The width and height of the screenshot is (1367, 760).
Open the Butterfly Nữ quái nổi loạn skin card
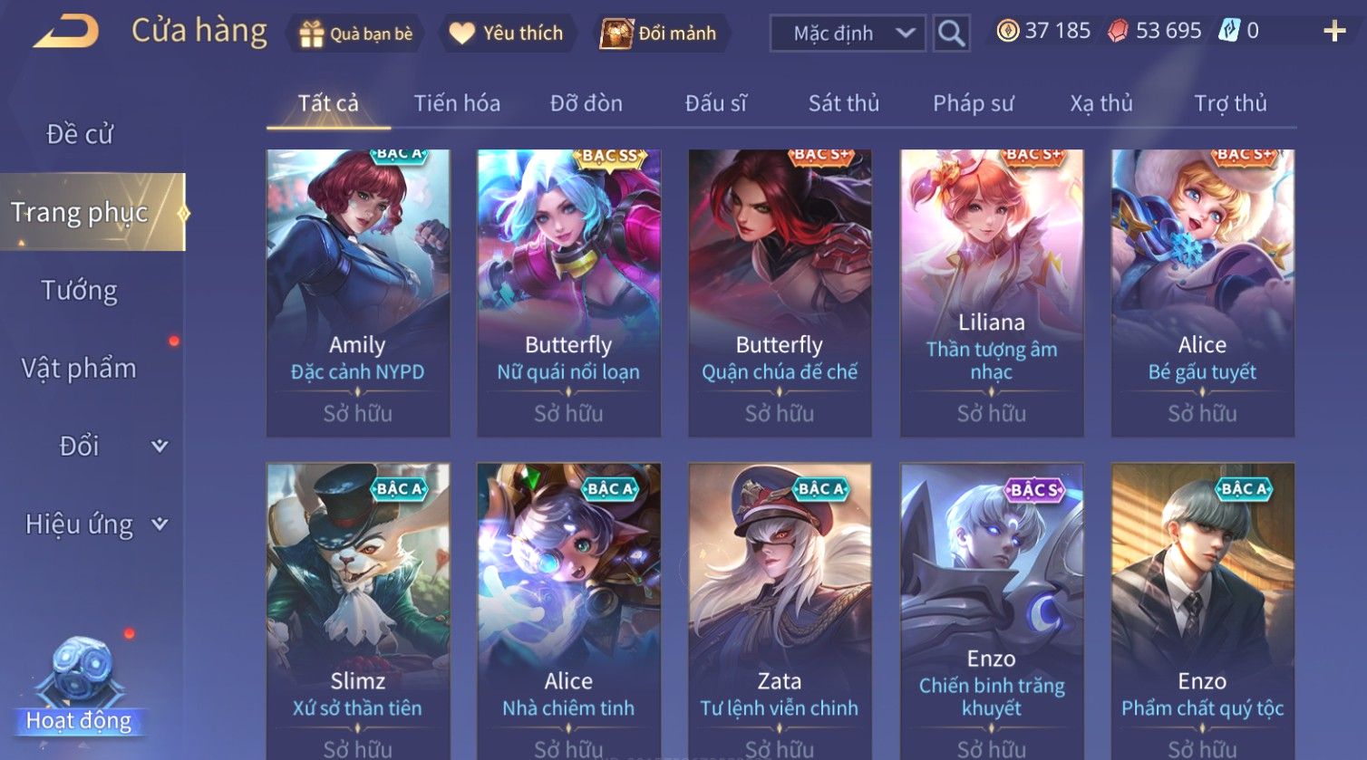[568, 293]
